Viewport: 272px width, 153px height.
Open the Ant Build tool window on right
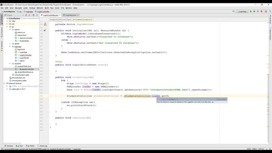click(270, 20)
